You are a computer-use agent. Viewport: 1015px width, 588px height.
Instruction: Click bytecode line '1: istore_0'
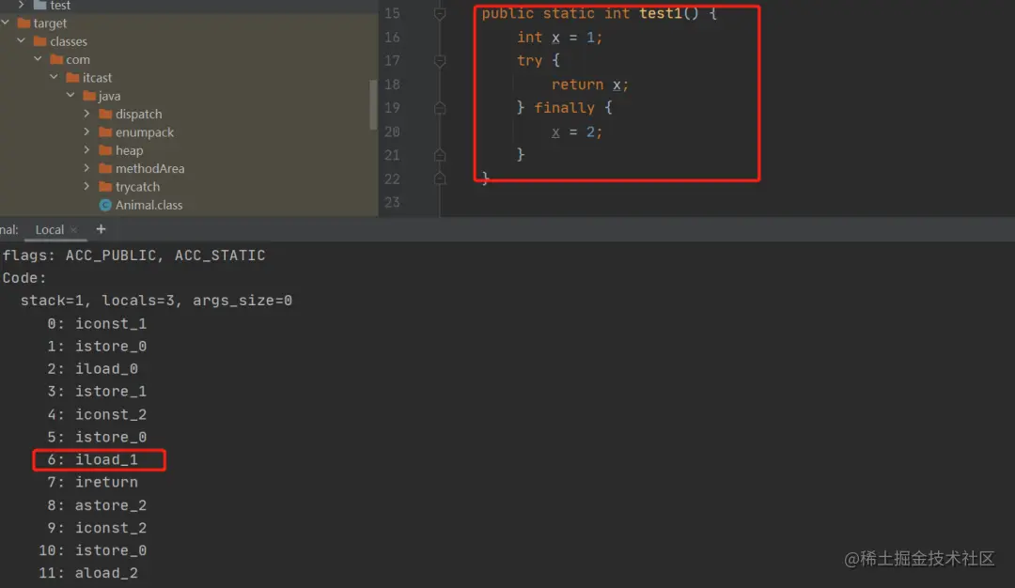97,346
